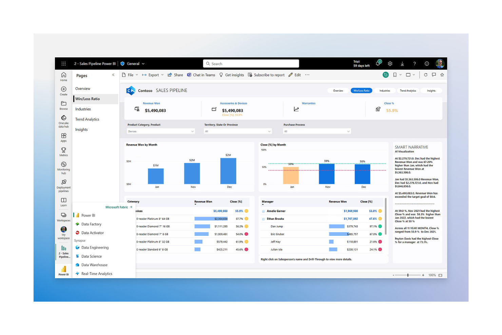Screen dimensions: 502x335
Task: Switch to the Trend Analytics page
Action: pyautogui.click(x=87, y=119)
